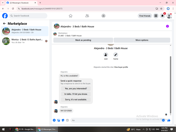Open a new browser tab
The height and width of the screenshot is (132, 176).
point(40,3)
